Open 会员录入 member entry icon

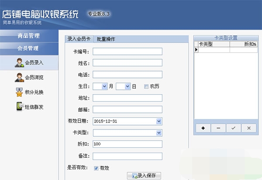pos(20,62)
